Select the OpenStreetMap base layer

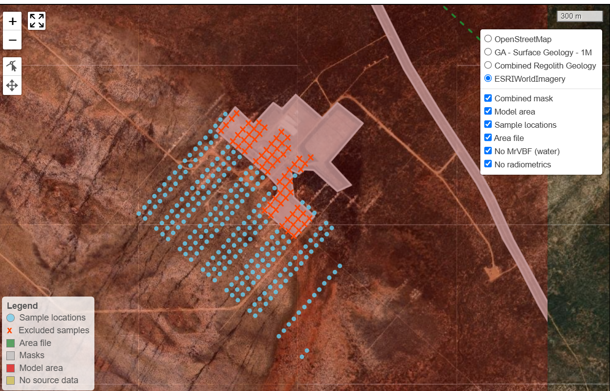[x=488, y=39]
